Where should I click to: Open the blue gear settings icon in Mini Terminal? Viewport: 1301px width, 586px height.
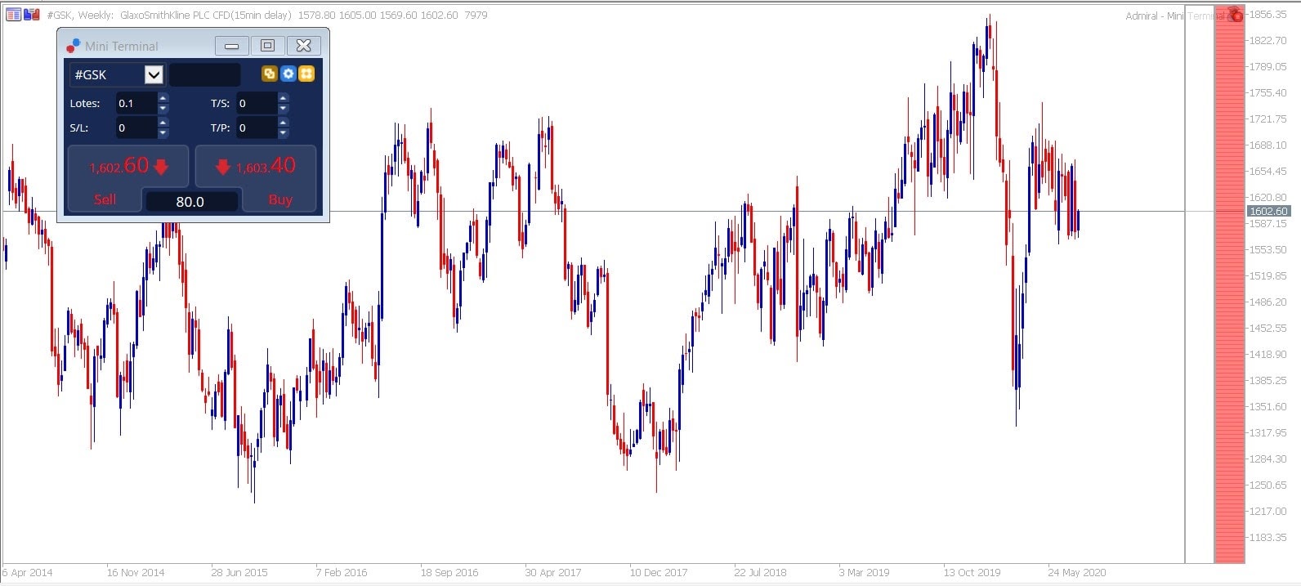click(x=288, y=74)
